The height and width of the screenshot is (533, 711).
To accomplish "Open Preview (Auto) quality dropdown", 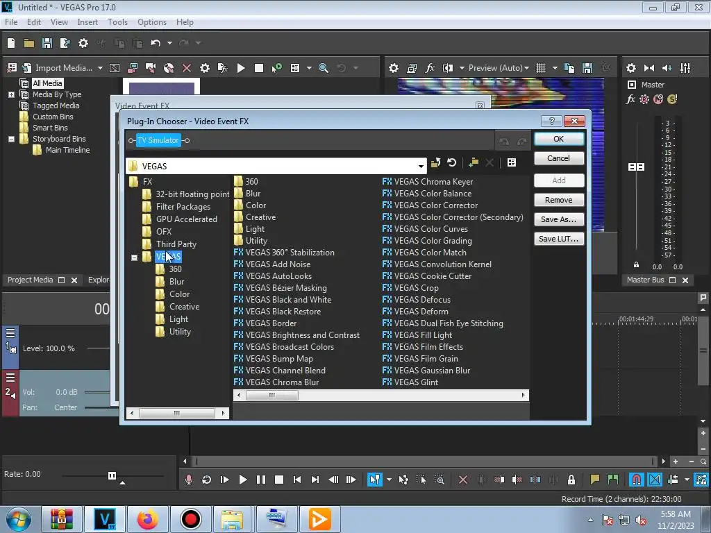I will point(499,68).
